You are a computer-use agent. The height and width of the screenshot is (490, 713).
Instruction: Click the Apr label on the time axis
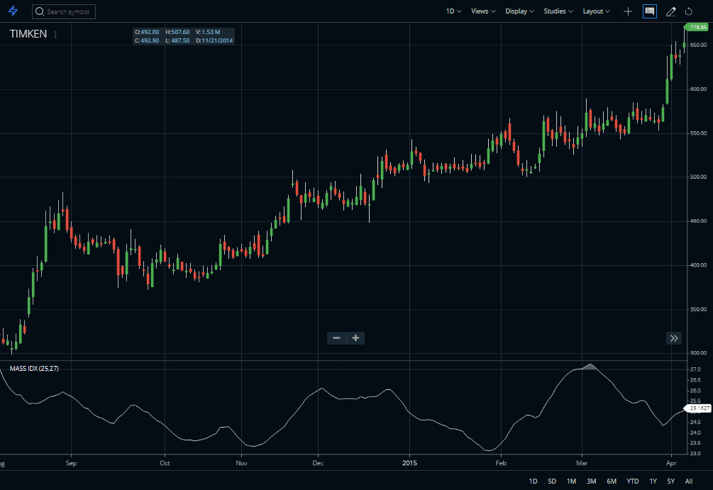pyautogui.click(x=671, y=463)
